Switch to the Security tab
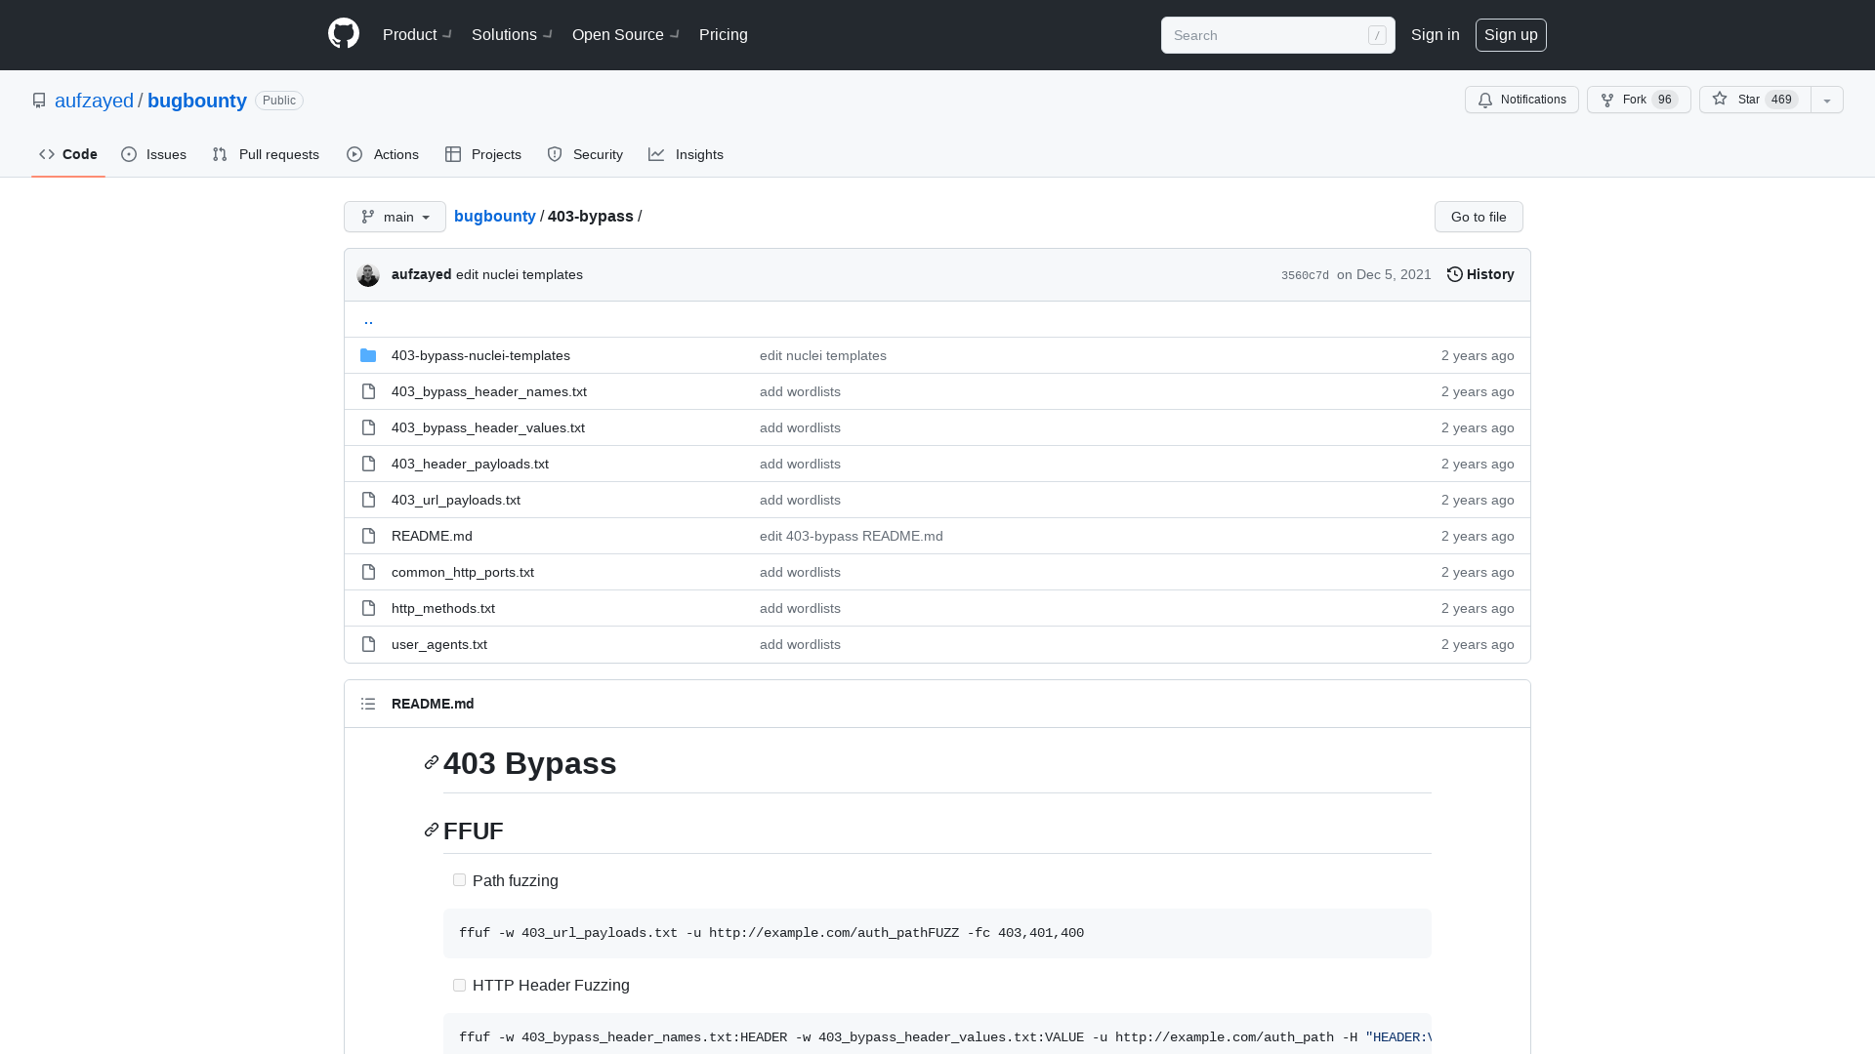 585,154
